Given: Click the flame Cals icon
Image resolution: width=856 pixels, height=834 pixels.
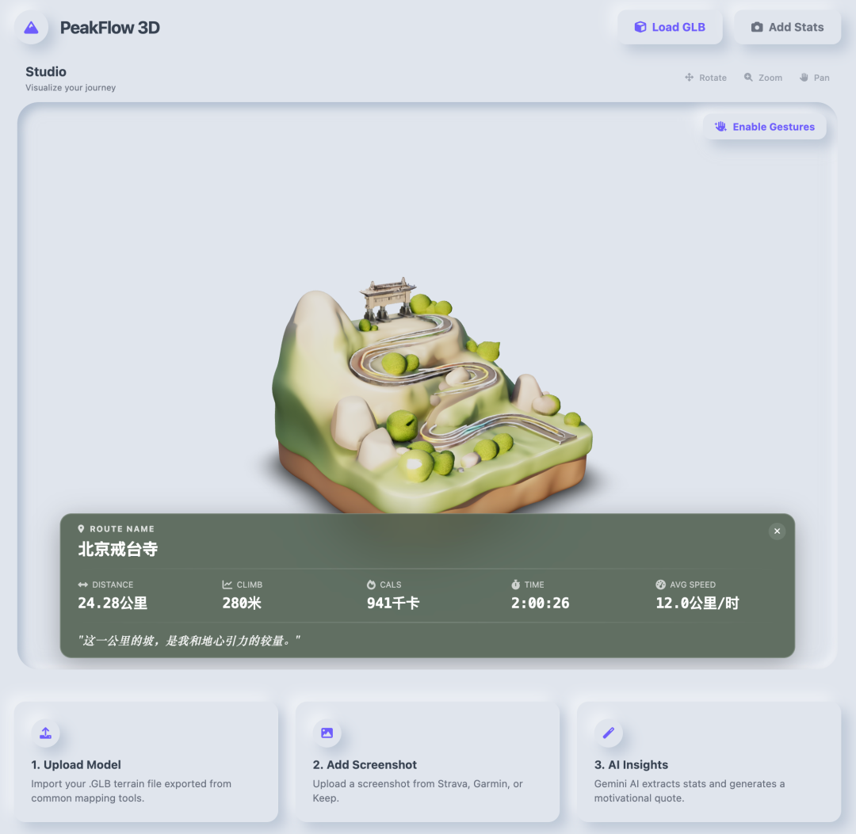Looking at the screenshot, I should click(x=371, y=585).
